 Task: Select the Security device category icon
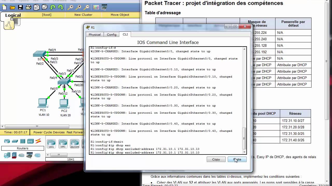point(14,155)
